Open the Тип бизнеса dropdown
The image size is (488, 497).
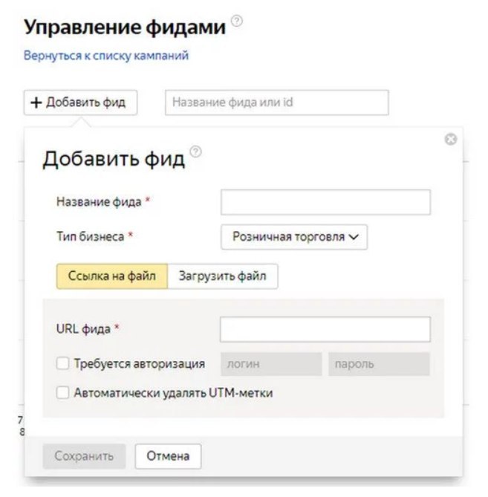294,237
